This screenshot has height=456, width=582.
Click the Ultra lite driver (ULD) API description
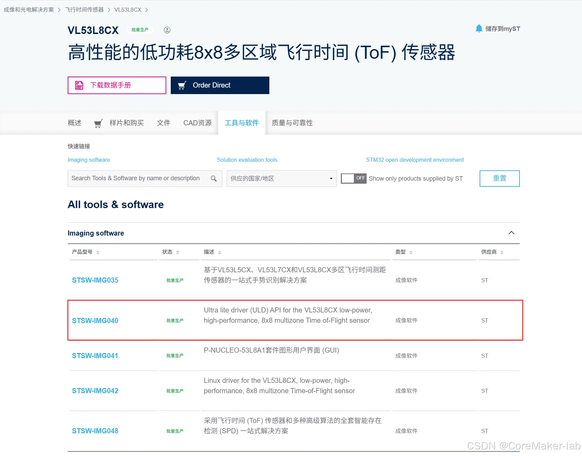point(288,315)
